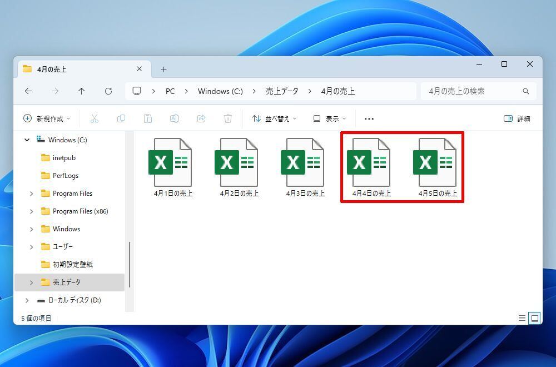Click the search magnifier icon

coord(525,91)
